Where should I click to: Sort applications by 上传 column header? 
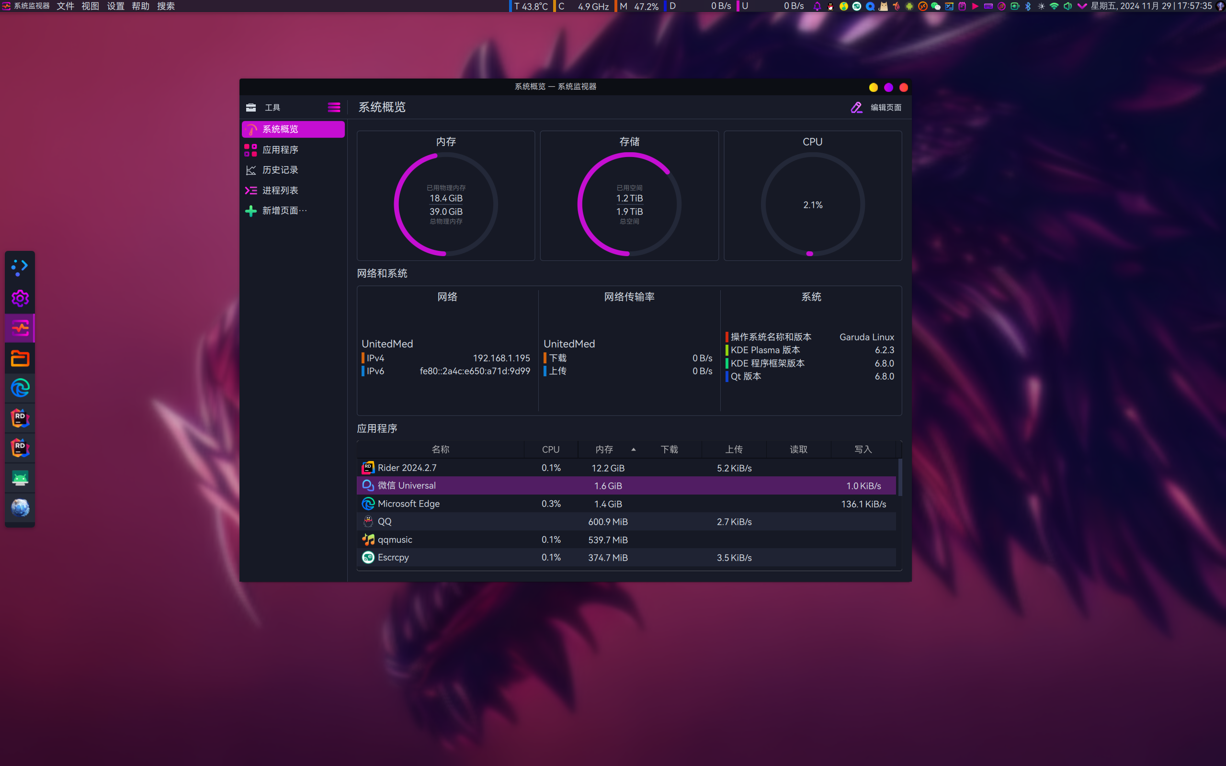pyautogui.click(x=734, y=450)
